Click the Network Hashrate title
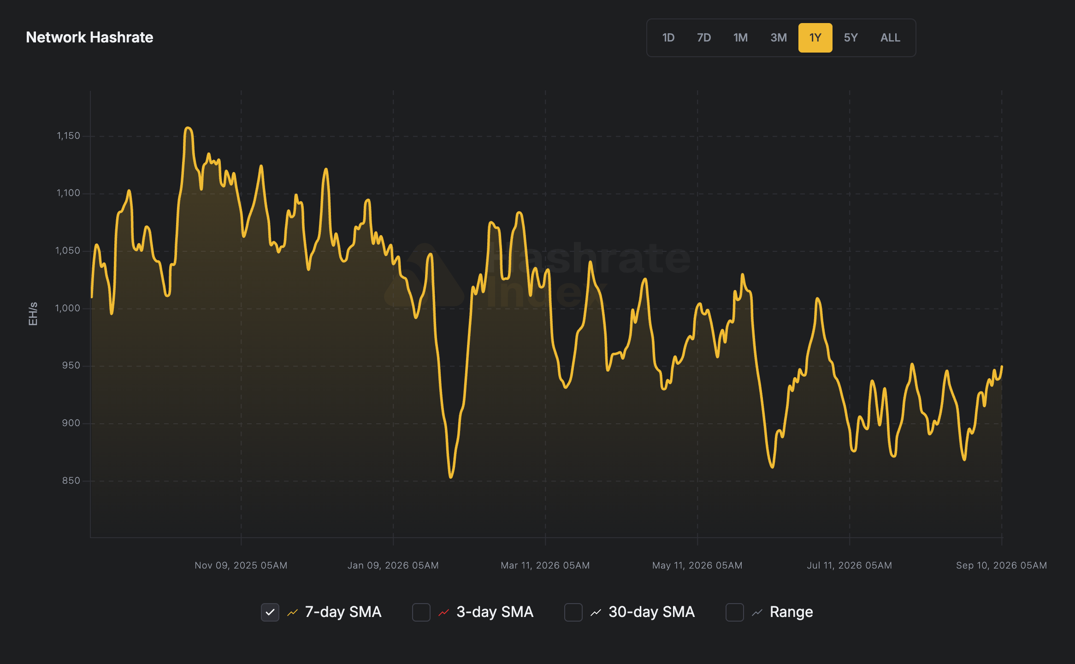Image resolution: width=1075 pixels, height=664 pixels. coord(89,37)
